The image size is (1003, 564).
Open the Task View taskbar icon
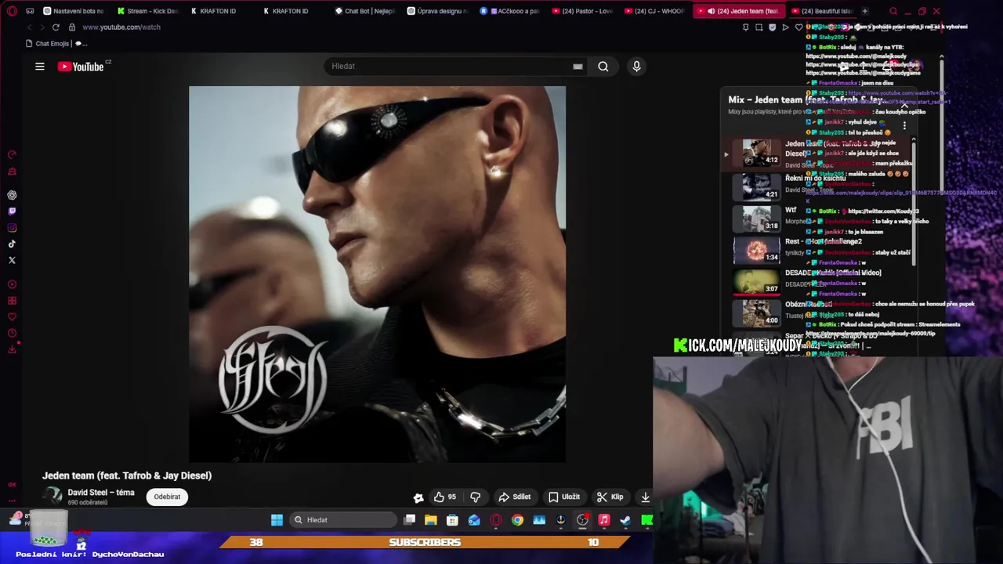click(409, 520)
